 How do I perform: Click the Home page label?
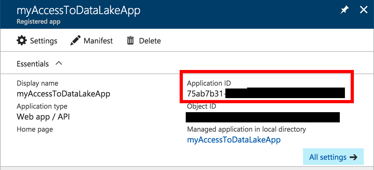pyautogui.click(x=35, y=129)
